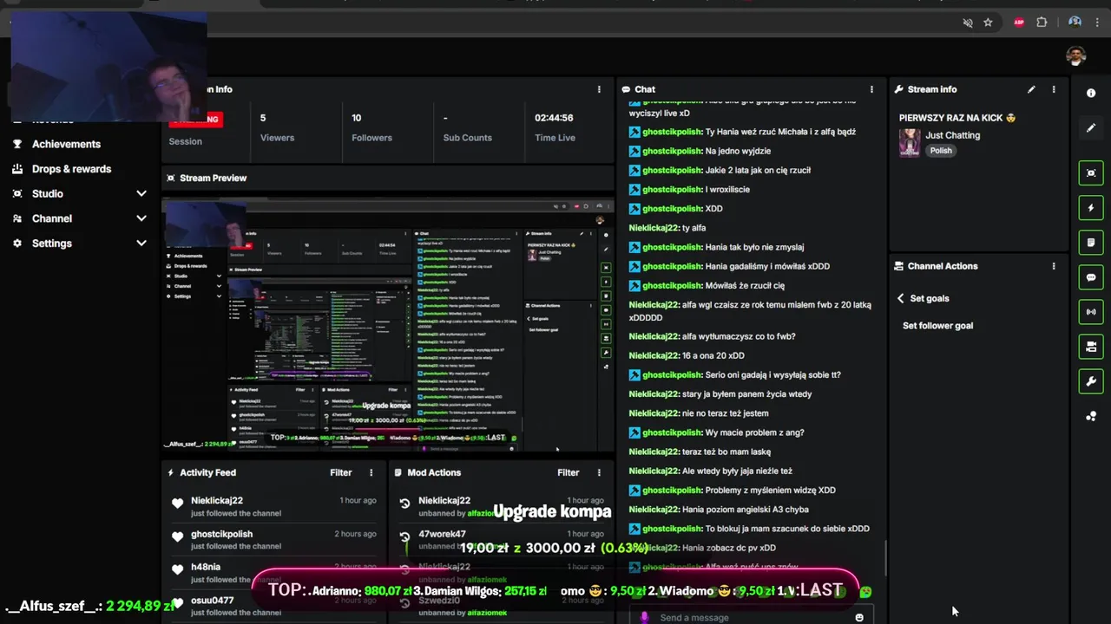Screen dimensions: 1111x624
Task: Click the pencil edit-layout icon in right rail
Action: click(1091, 128)
